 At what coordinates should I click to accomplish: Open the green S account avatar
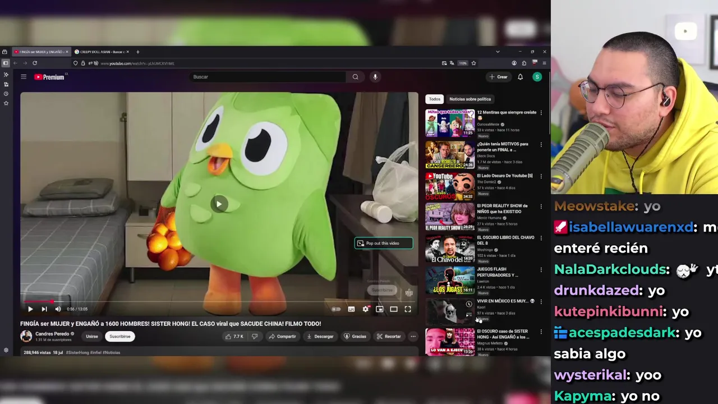point(537,77)
